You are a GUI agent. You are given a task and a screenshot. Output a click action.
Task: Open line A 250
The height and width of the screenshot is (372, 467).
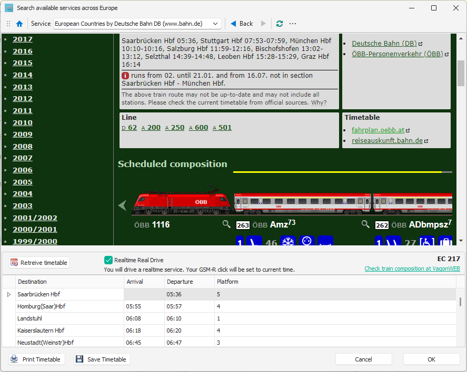[x=175, y=128]
